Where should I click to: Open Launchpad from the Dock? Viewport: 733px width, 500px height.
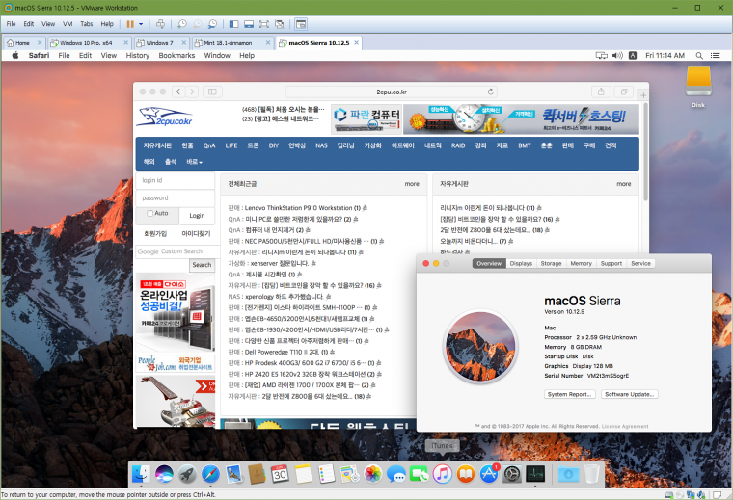click(x=187, y=474)
